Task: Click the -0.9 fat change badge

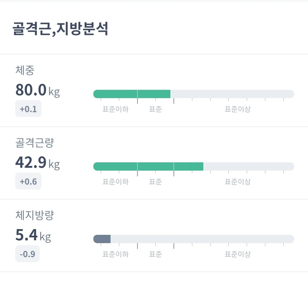Action: pyautogui.click(x=27, y=254)
